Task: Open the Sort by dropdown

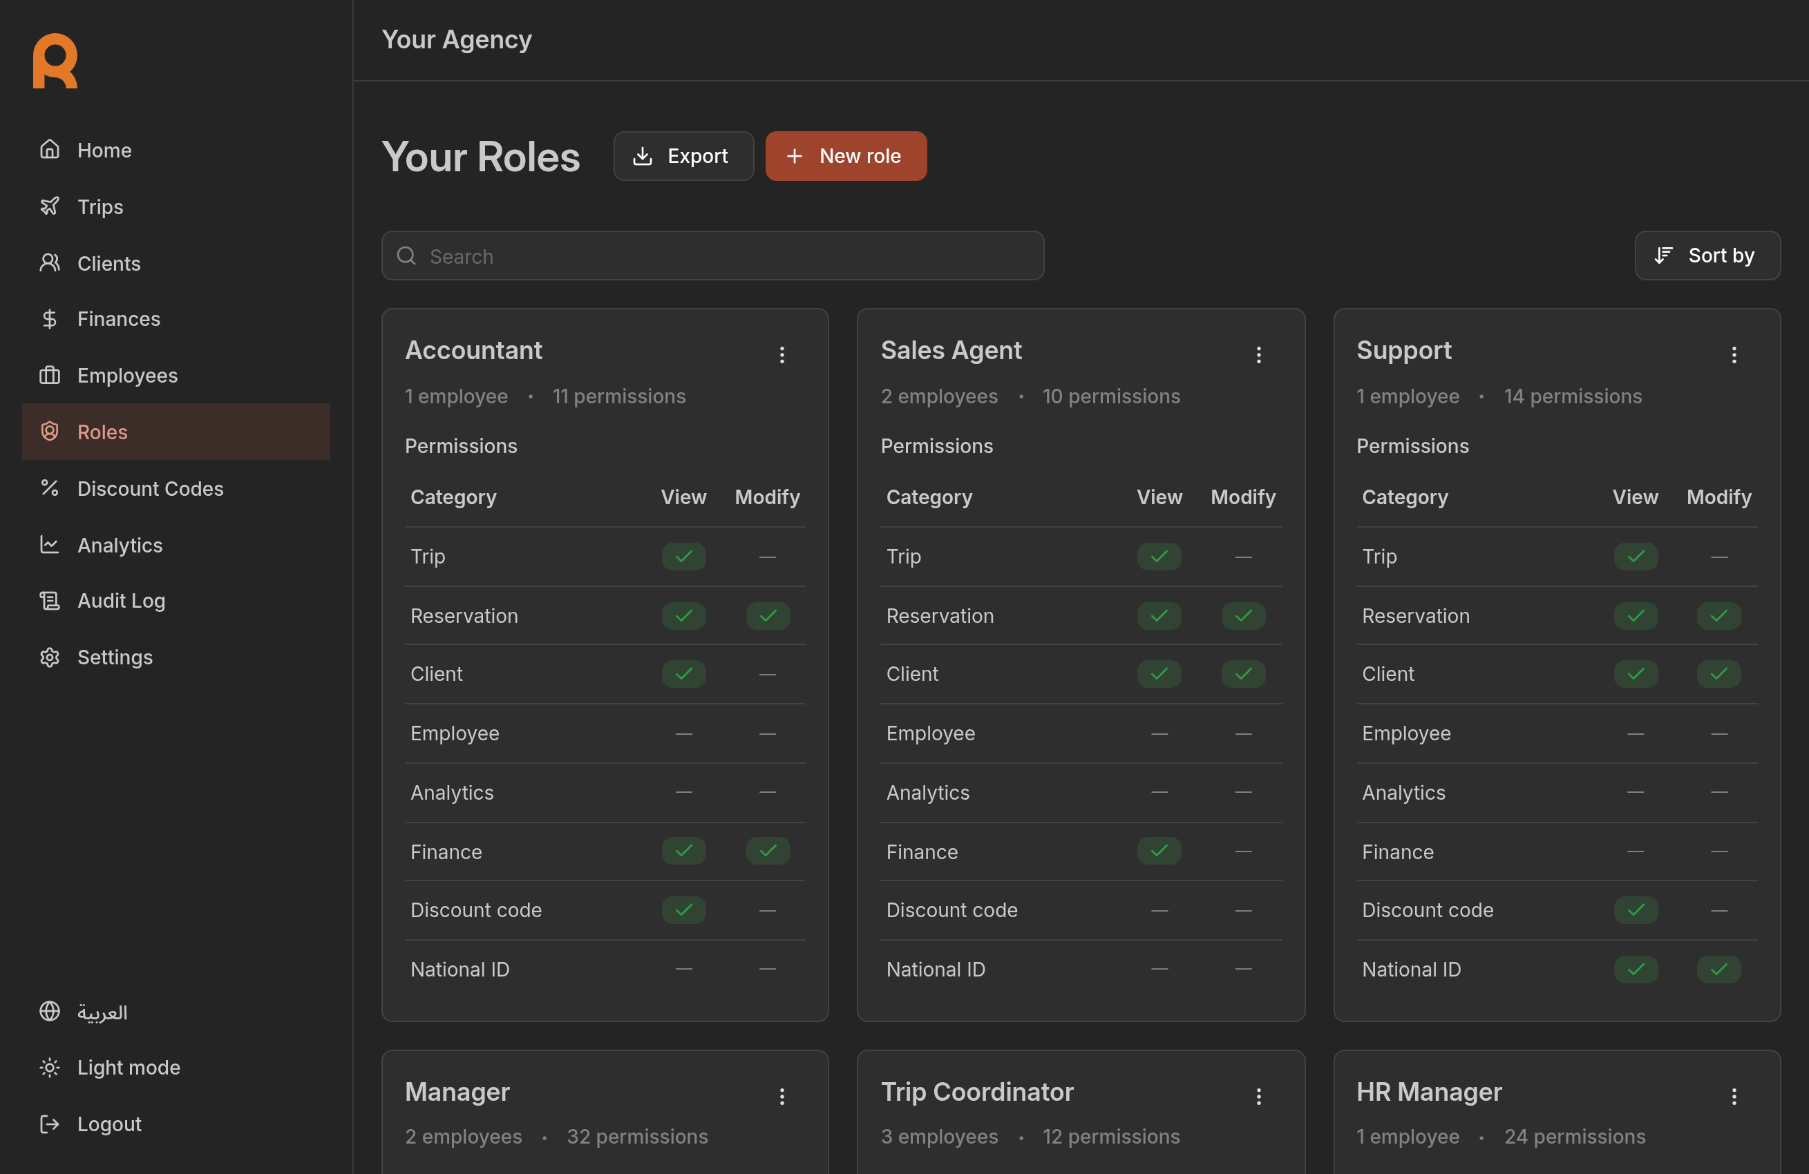Action: (x=1707, y=256)
